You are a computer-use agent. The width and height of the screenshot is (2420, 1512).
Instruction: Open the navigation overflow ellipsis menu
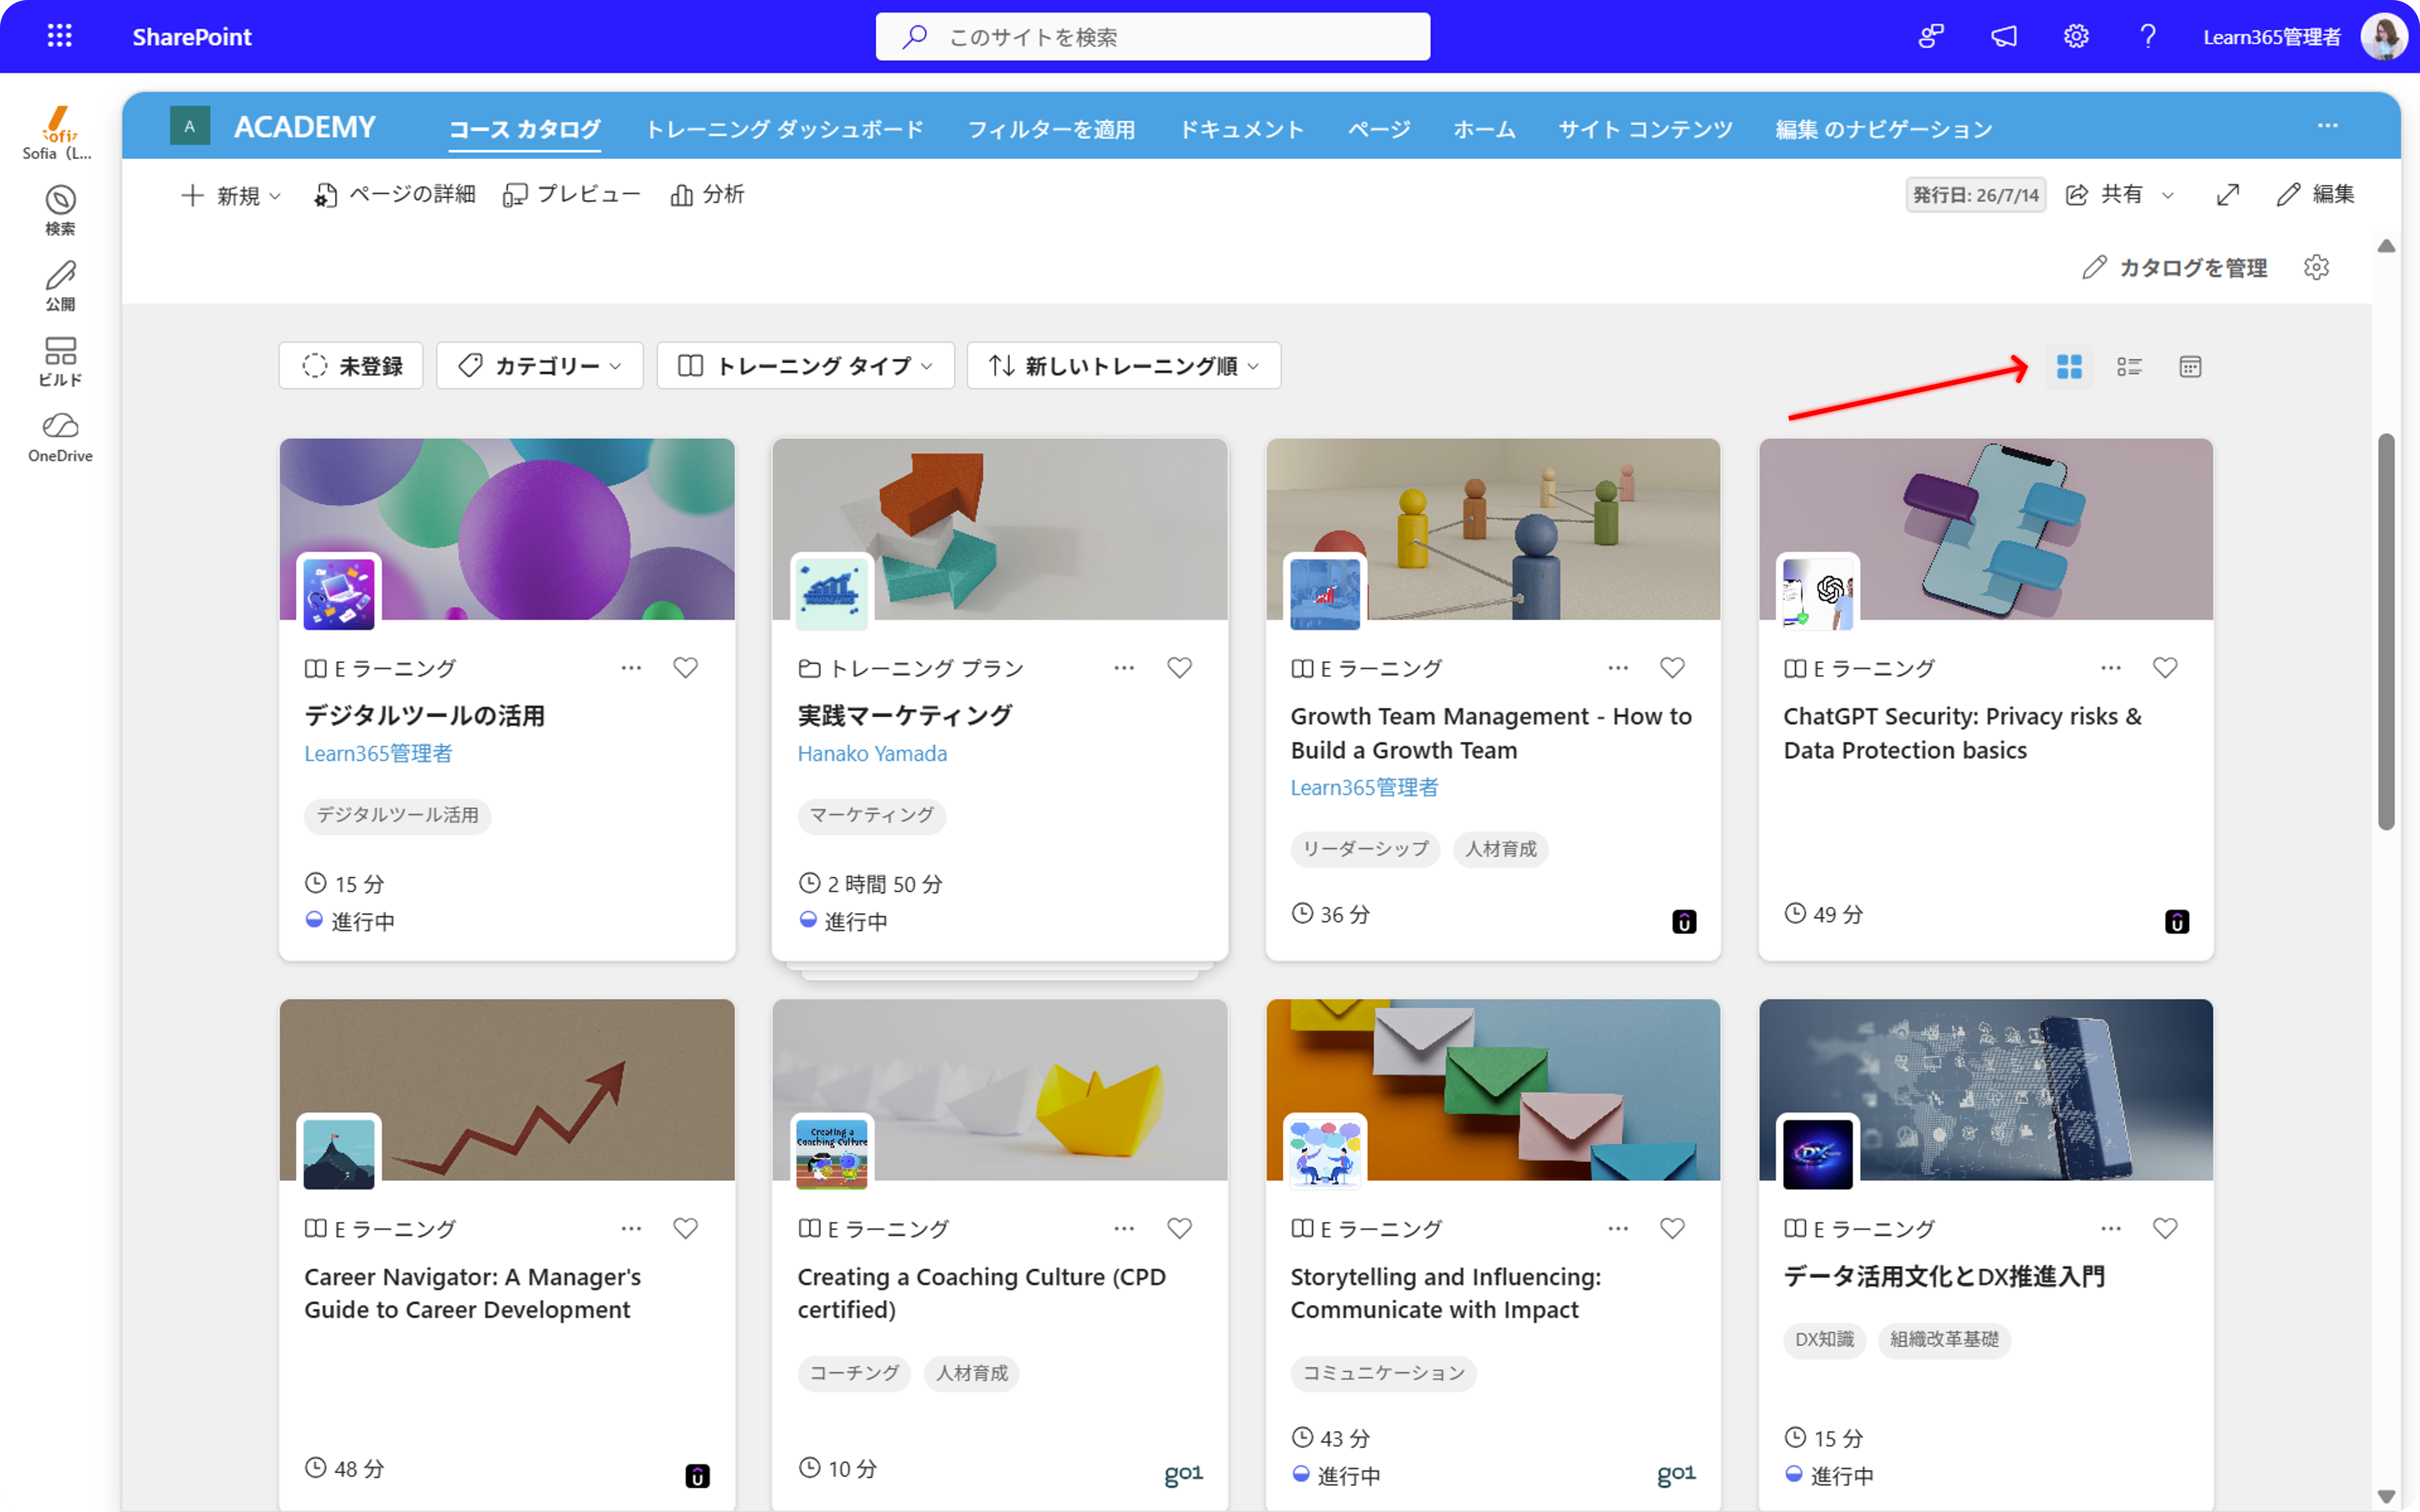(x=2328, y=126)
